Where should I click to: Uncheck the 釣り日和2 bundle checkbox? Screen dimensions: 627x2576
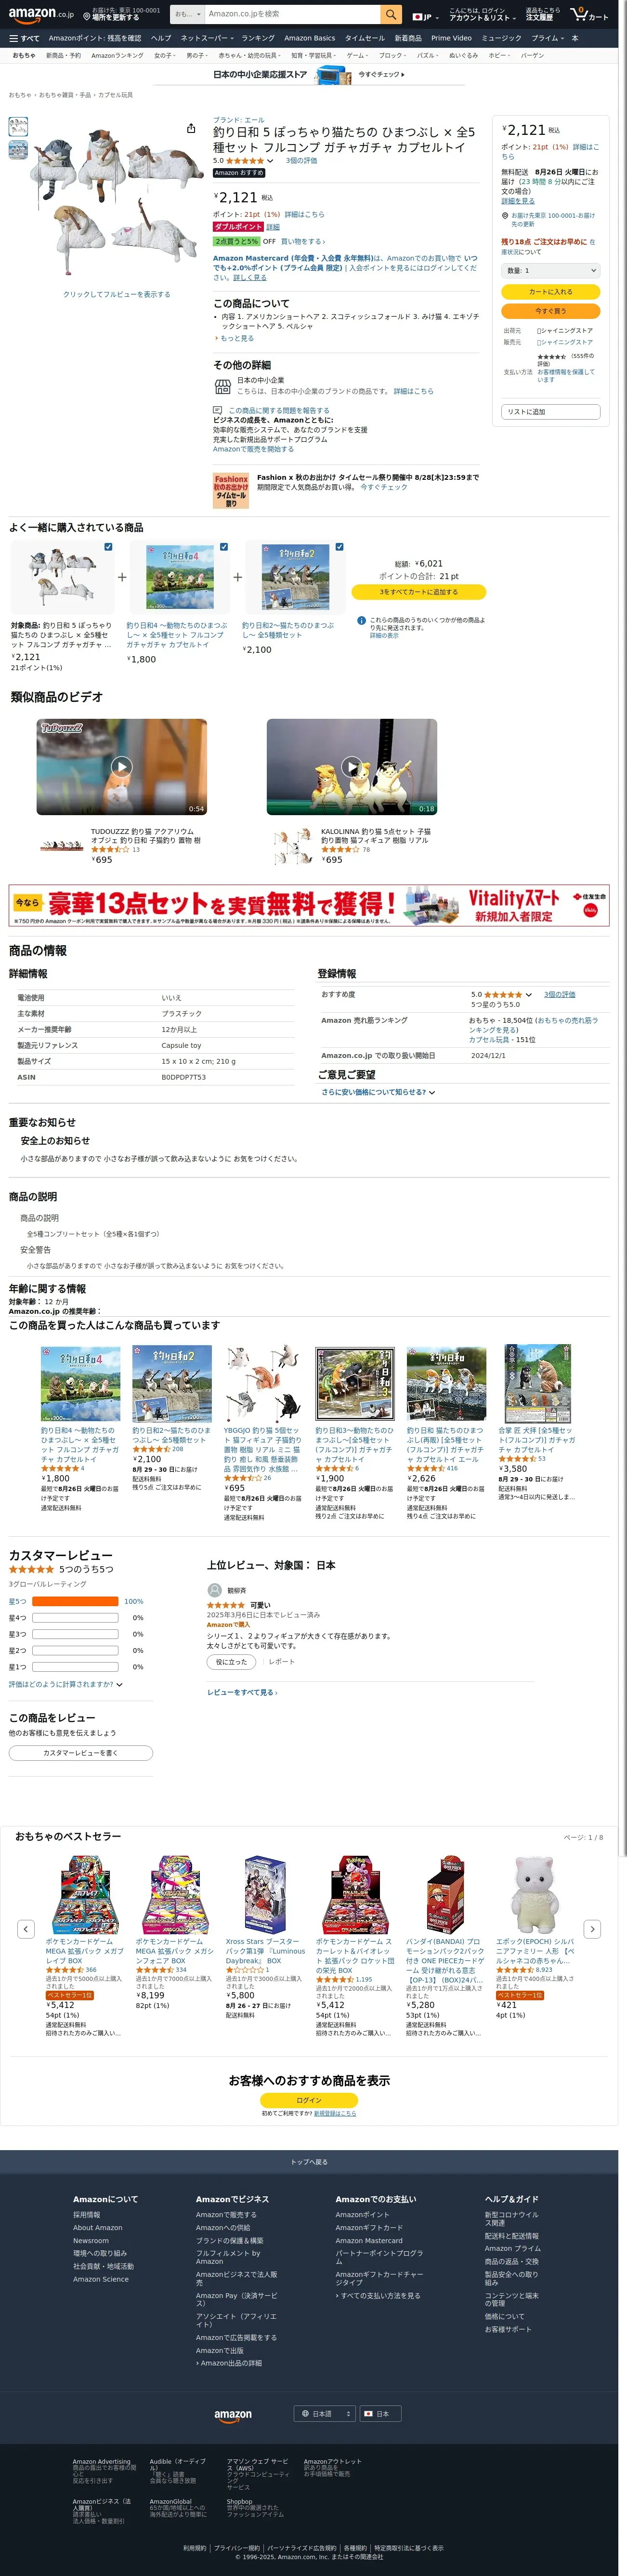click(x=339, y=547)
